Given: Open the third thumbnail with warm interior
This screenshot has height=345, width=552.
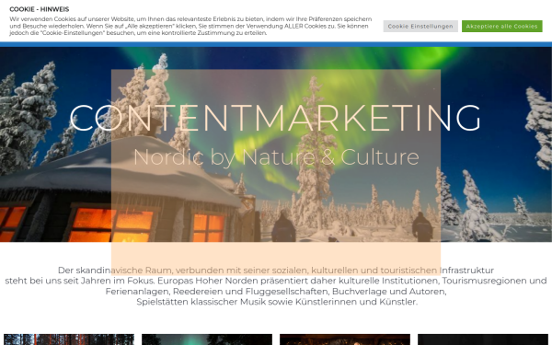Looking at the screenshot, I should click(x=345, y=339).
